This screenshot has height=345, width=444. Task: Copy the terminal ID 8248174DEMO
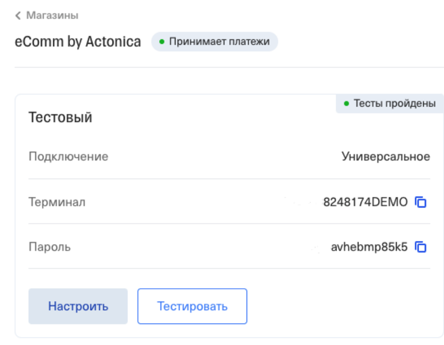point(421,202)
